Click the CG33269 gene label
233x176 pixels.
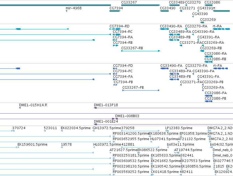pyautogui.click(x=208, y=20)
